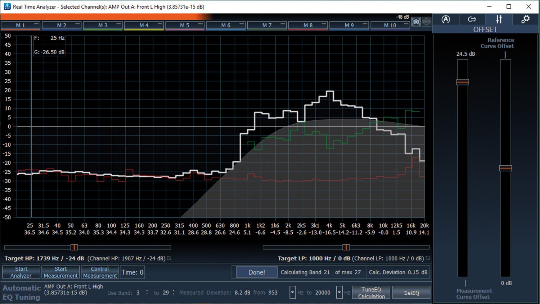The width and height of the screenshot is (540, 304).
Task: Clear memory M 2 with its dash icon
Action: (77, 24)
